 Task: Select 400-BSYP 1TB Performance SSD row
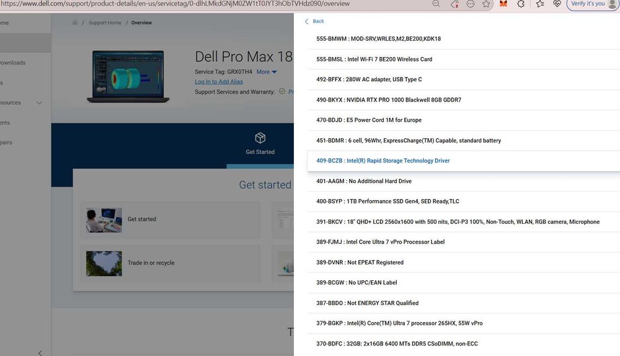coord(463,202)
